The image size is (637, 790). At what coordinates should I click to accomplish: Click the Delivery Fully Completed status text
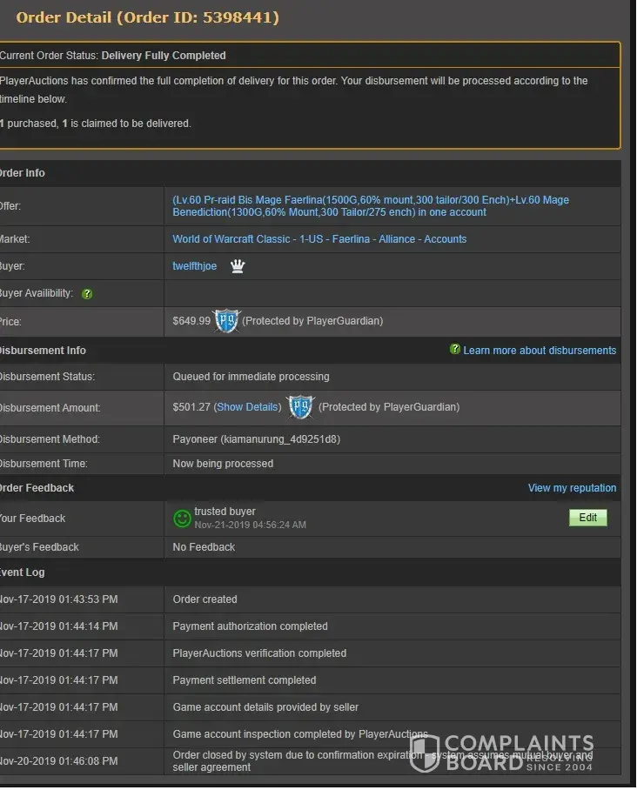click(x=164, y=56)
